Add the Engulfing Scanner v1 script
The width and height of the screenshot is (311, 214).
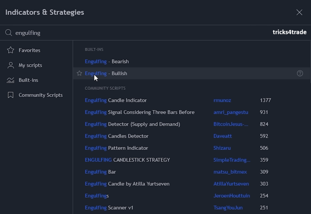[109, 208]
